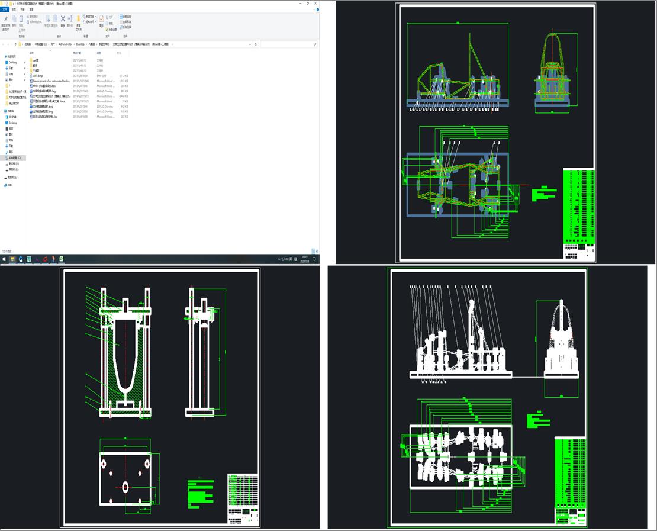The width and height of the screenshot is (657, 531).
Task: Click Pin to Quick access in ribbon
Action: [x=6, y=22]
